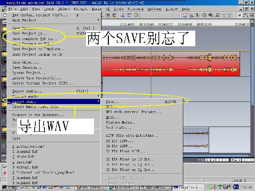Open the Playback menu in menu bar
The height and width of the screenshot is (191, 255).
pyautogui.click(x=136, y=9)
